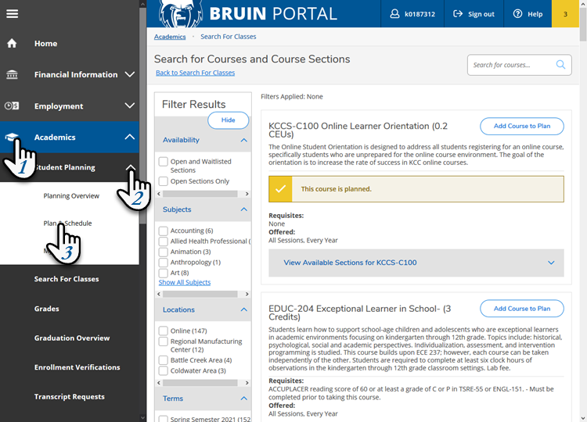Check the Anthropology (1) subject

[164, 262]
